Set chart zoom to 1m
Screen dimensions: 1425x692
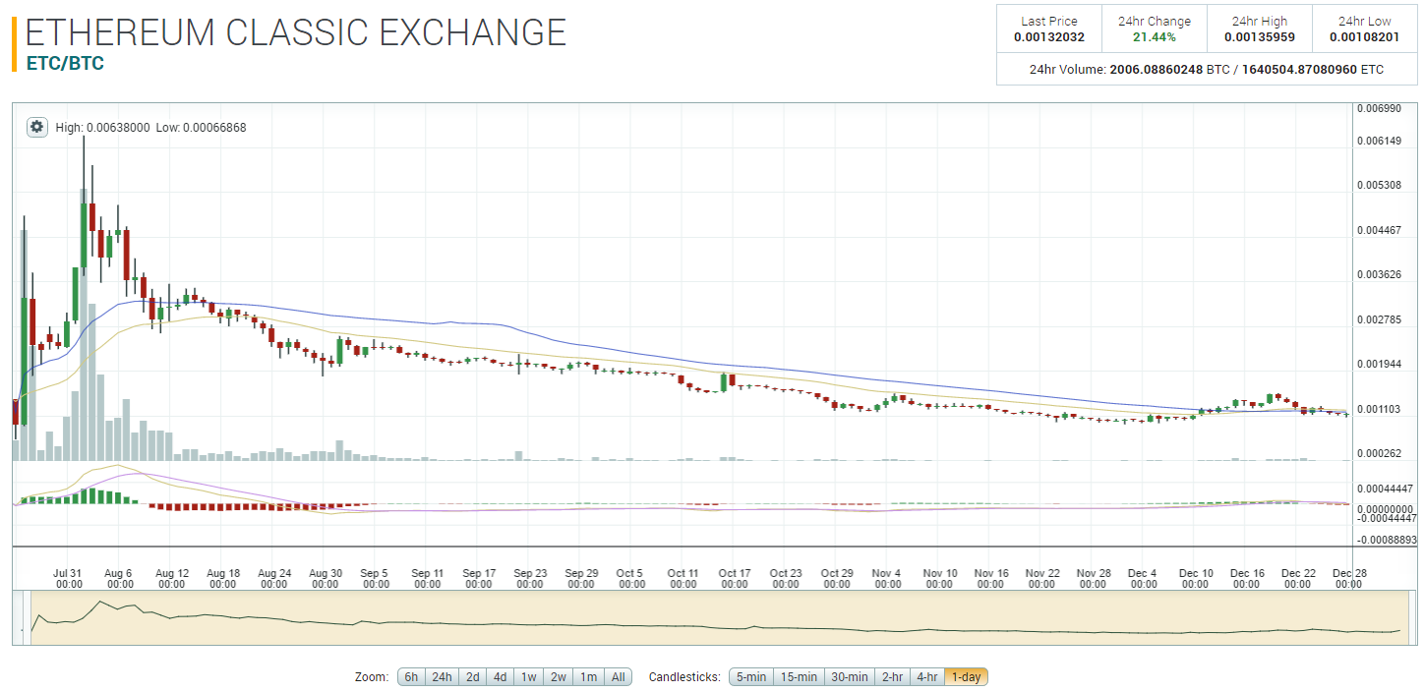(588, 677)
